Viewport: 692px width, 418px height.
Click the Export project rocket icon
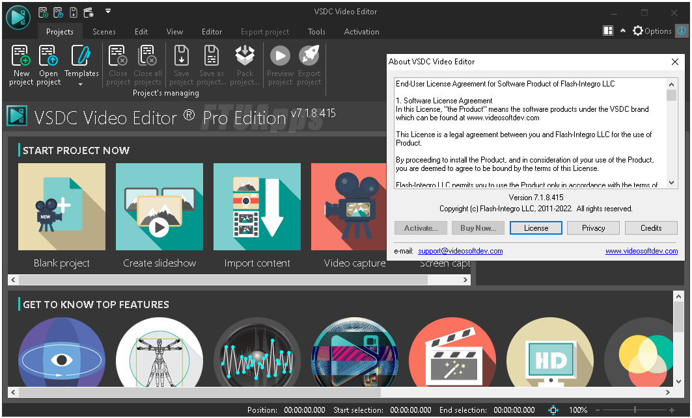[x=309, y=55]
